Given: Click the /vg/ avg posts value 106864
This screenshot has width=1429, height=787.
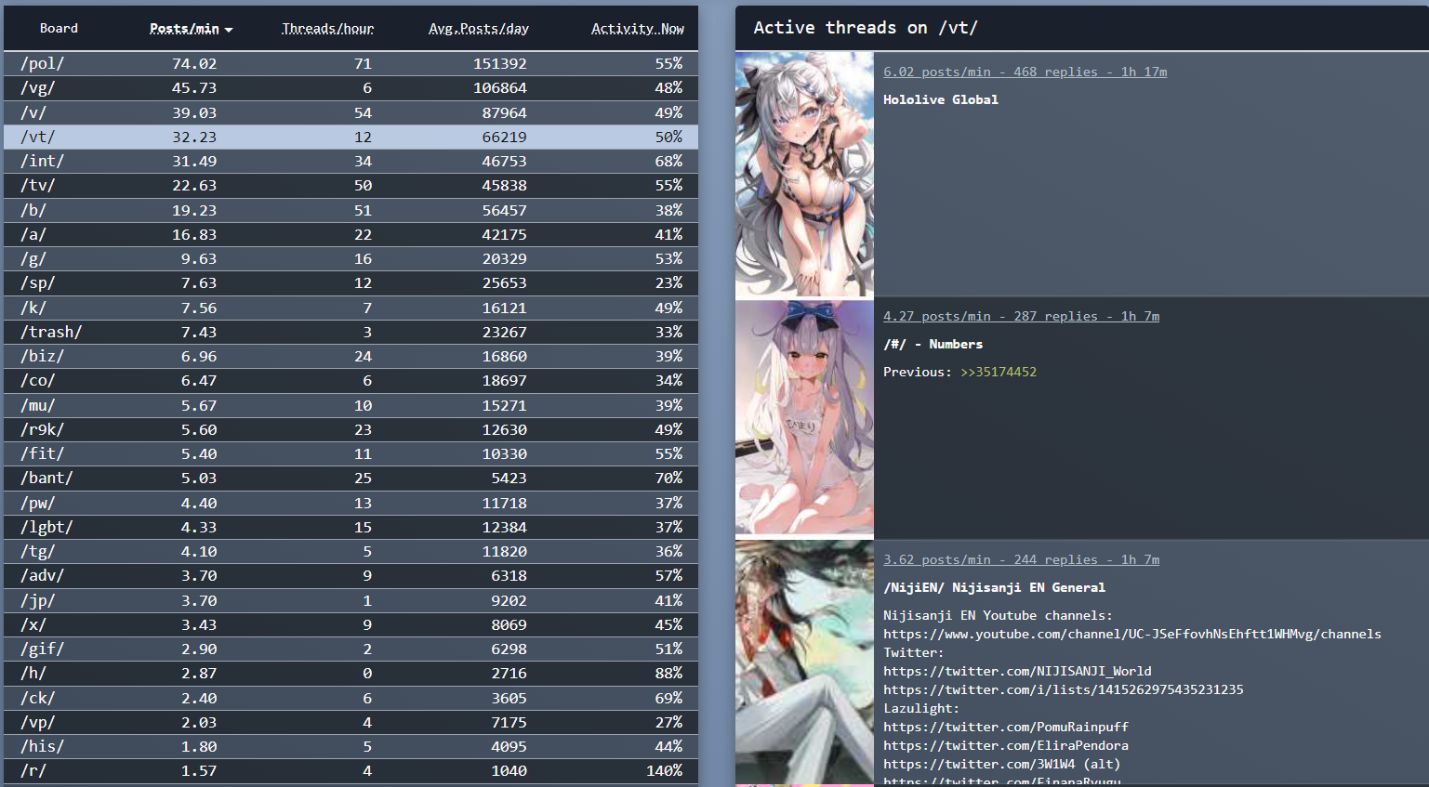Looking at the screenshot, I should click(x=500, y=88).
